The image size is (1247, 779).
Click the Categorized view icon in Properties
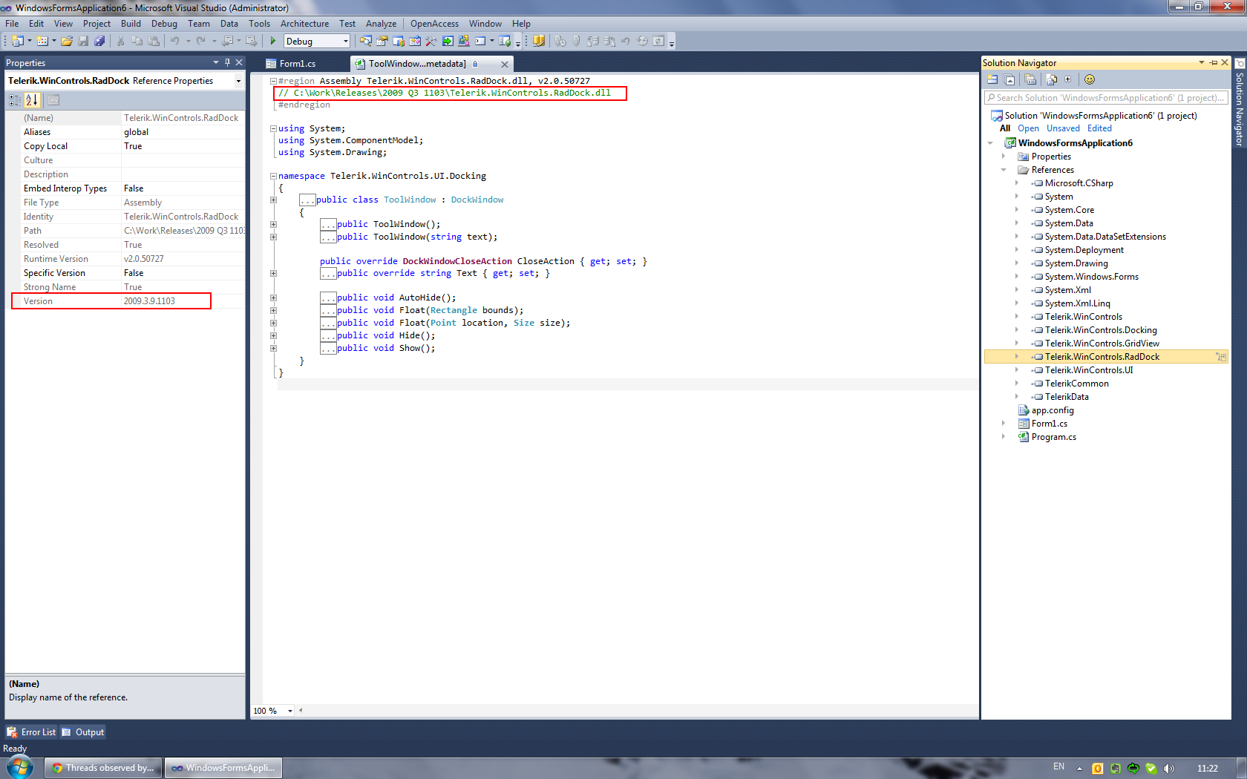15,100
